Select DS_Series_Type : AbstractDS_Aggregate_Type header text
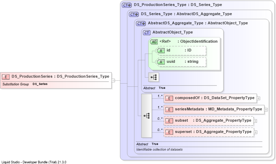Image resolution: width=276 pixels, height=164 pixels. coord(186,14)
